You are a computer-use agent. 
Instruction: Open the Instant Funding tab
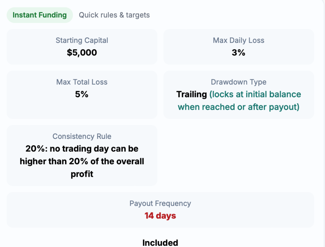point(40,15)
